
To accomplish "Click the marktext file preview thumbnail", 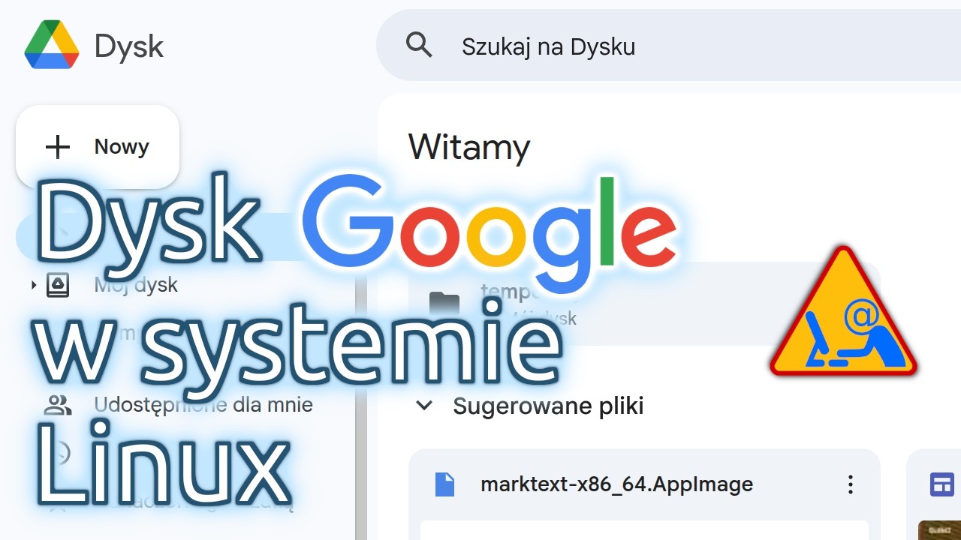I will click(644, 530).
